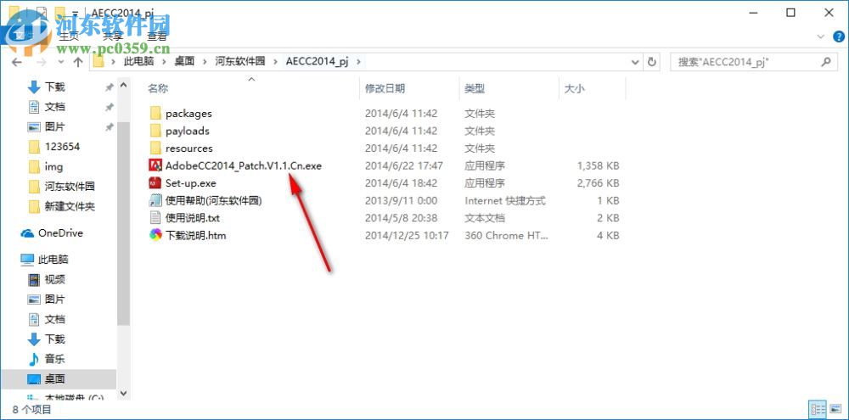
Task: Refresh the current folder
Action: 652,62
